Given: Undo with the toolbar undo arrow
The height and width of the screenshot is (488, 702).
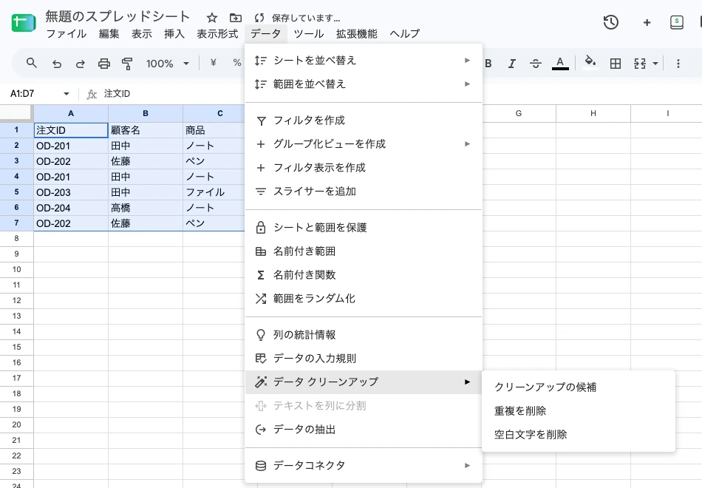Looking at the screenshot, I should tap(56, 64).
